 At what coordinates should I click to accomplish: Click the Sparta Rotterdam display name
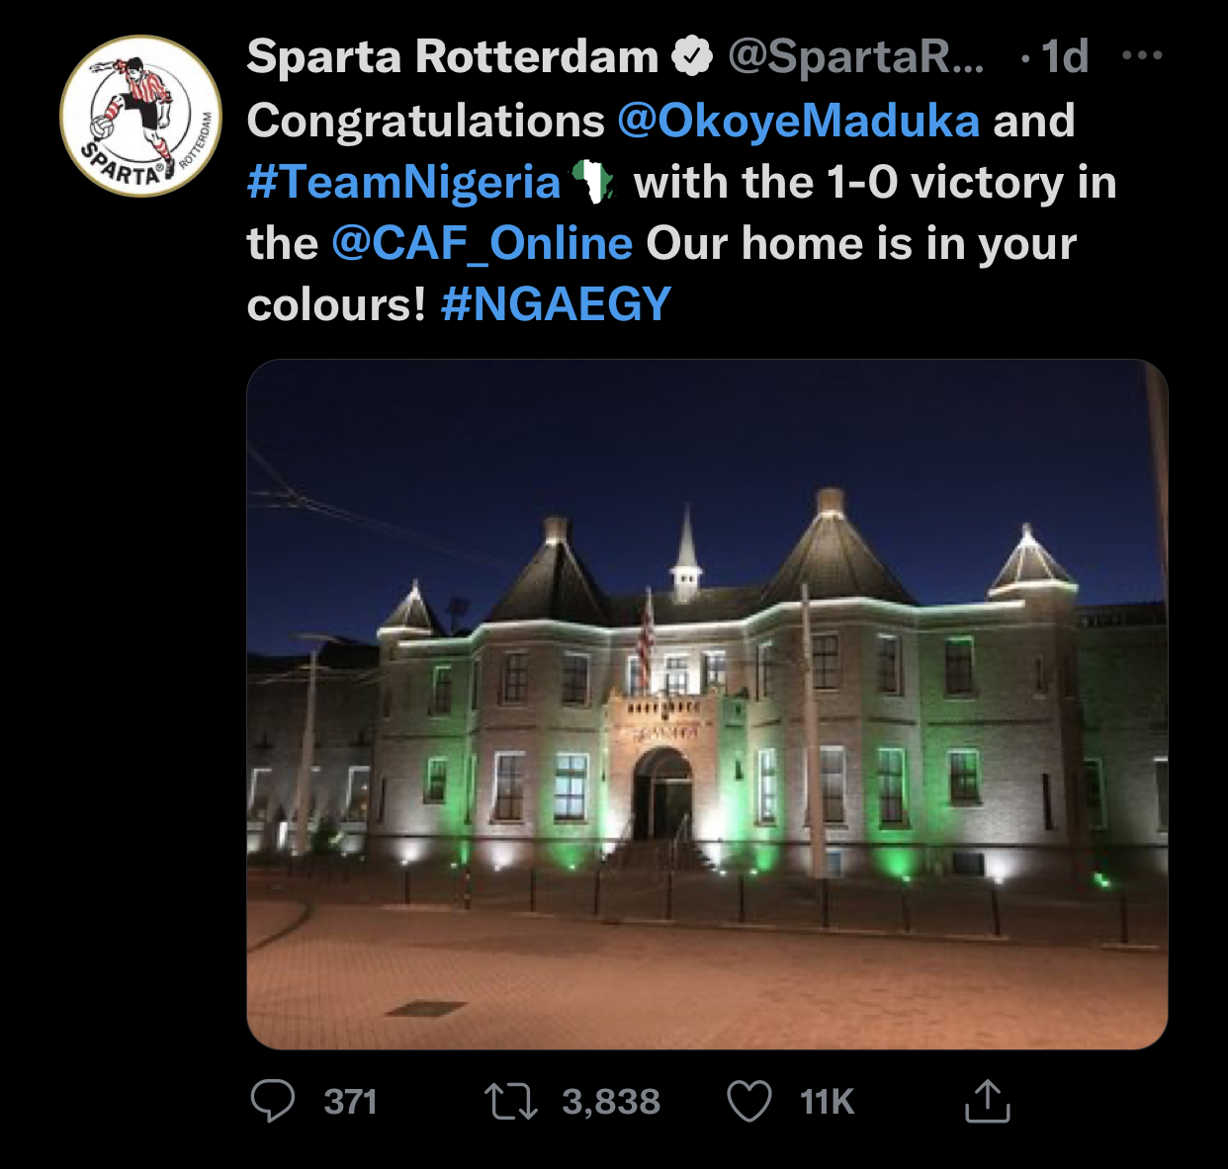point(453,56)
